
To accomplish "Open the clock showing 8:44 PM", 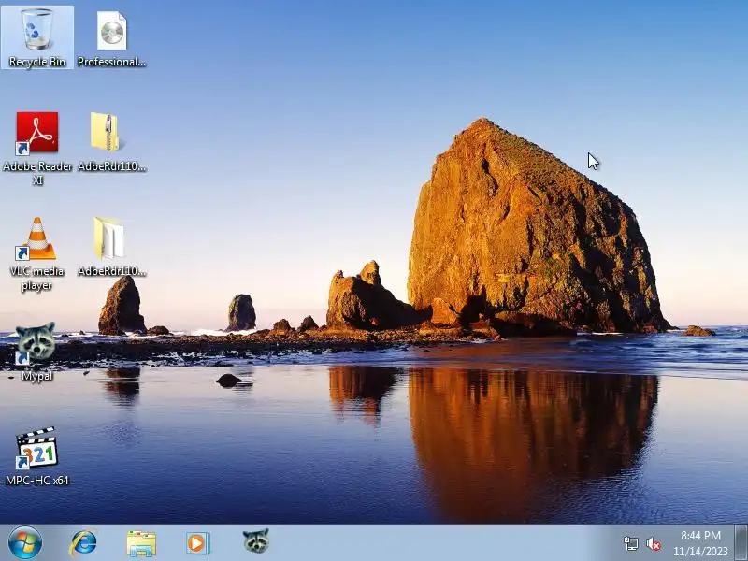I will coord(700,543).
